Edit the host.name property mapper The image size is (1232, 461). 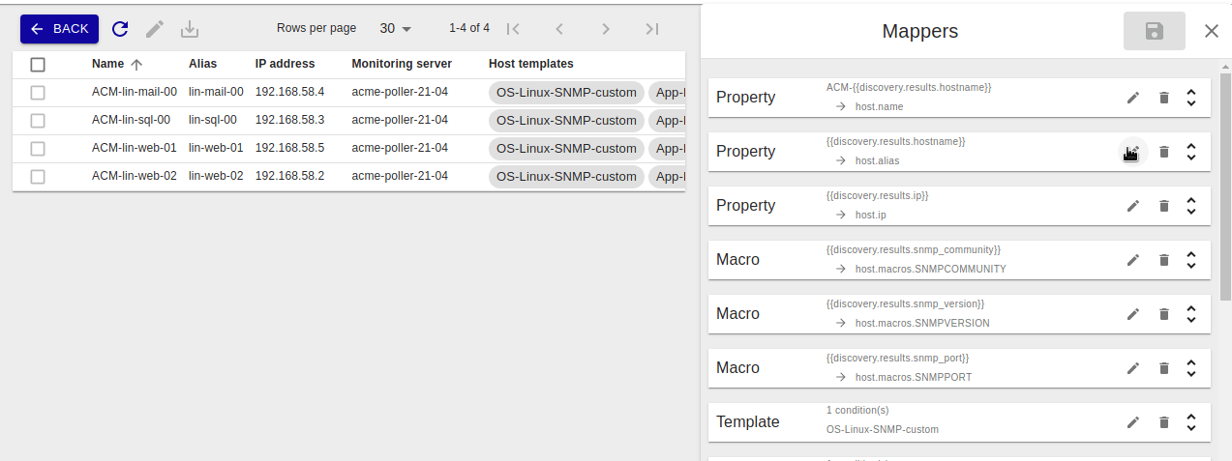(1133, 98)
